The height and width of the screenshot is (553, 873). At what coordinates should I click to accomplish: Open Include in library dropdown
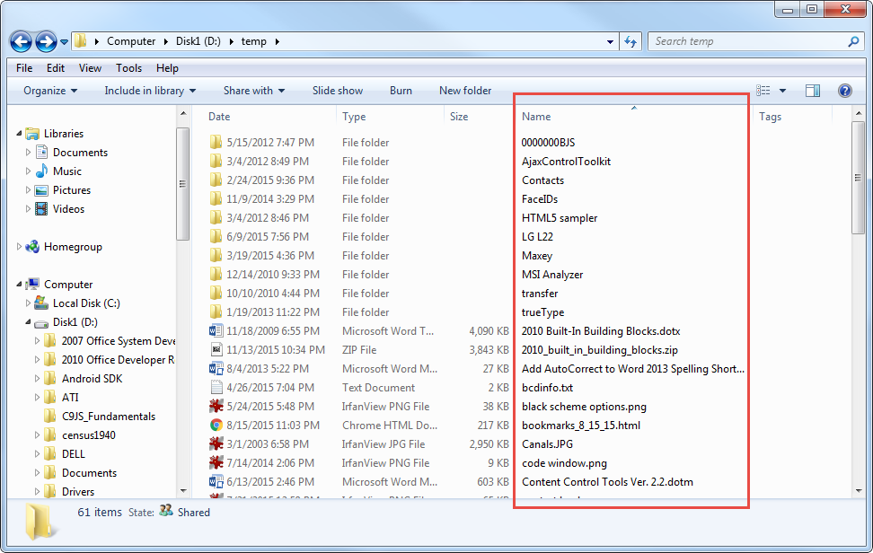coord(150,90)
